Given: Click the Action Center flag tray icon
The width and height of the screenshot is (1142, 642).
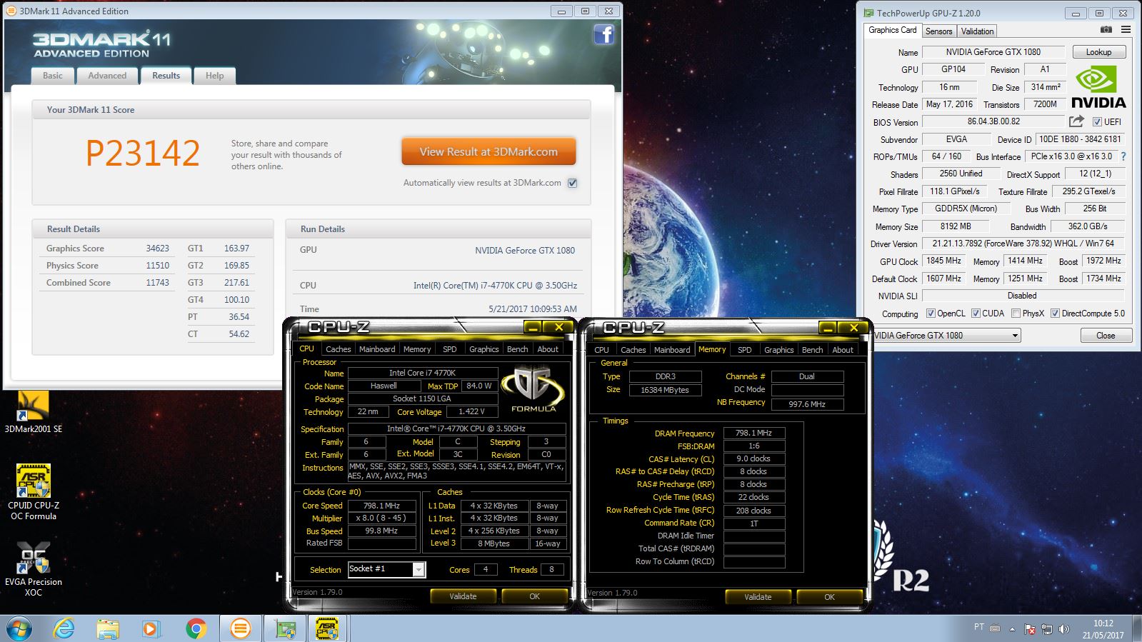Looking at the screenshot, I should pos(1030,629).
